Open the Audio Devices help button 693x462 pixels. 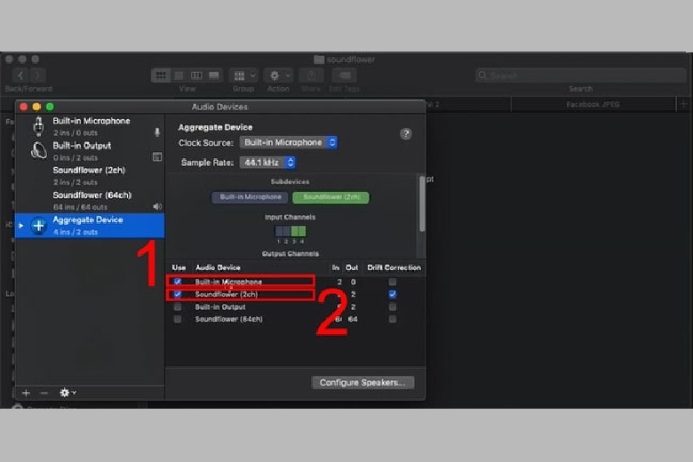coord(406,134)
